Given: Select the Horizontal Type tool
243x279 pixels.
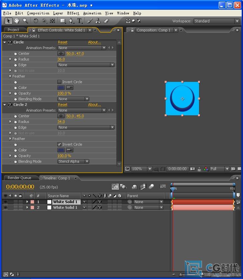Looking at the screenshot, I should (x=80, y=21).
